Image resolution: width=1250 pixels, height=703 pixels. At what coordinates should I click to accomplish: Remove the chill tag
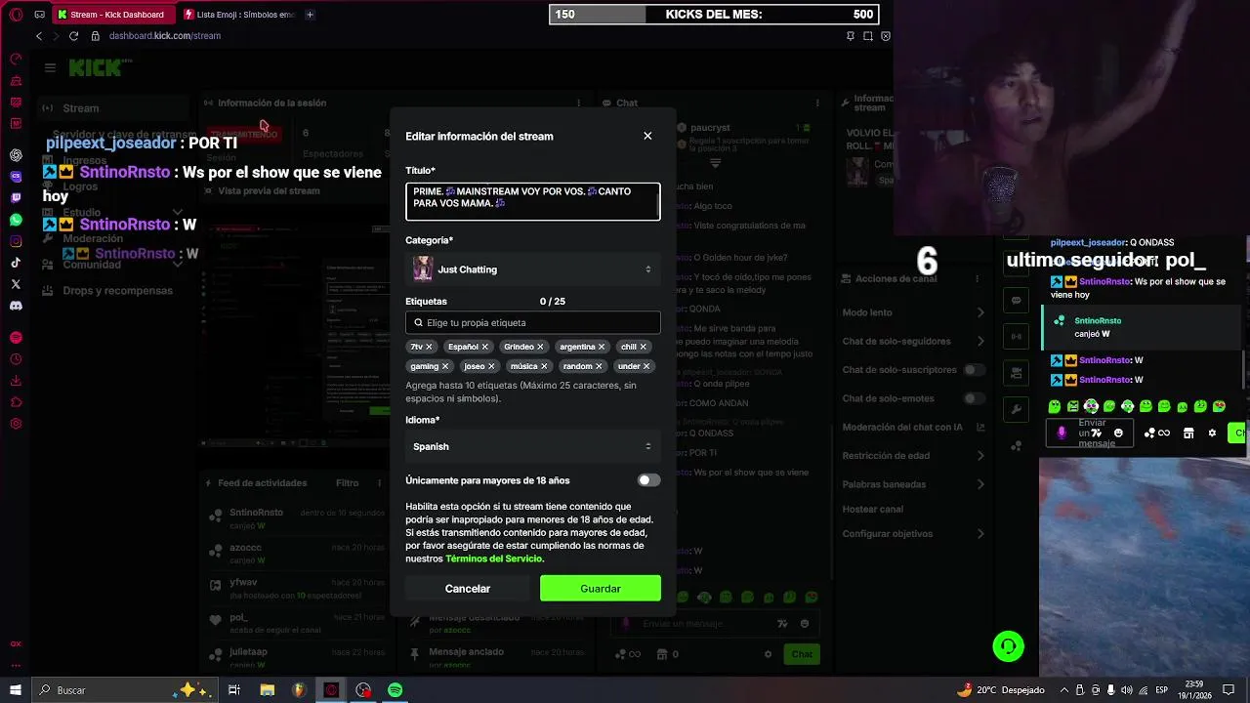tap(643, 347)
